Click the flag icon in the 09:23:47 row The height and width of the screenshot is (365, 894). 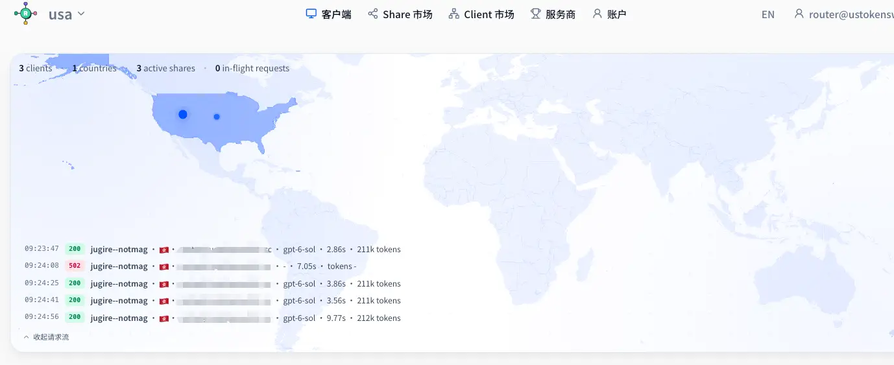(163, 250)
